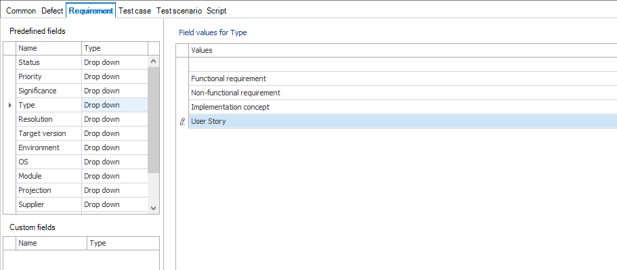Click the predefined fields scrollbar up arrow
The width and height of the screenshot is (617, 270).
pyautogui.click(x=154, y=62)
